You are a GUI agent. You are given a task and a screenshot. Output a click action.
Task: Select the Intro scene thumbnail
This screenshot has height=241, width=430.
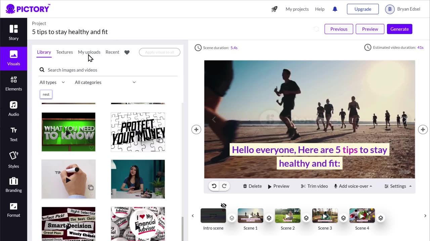pyautogui.click(x=213, y=216)
